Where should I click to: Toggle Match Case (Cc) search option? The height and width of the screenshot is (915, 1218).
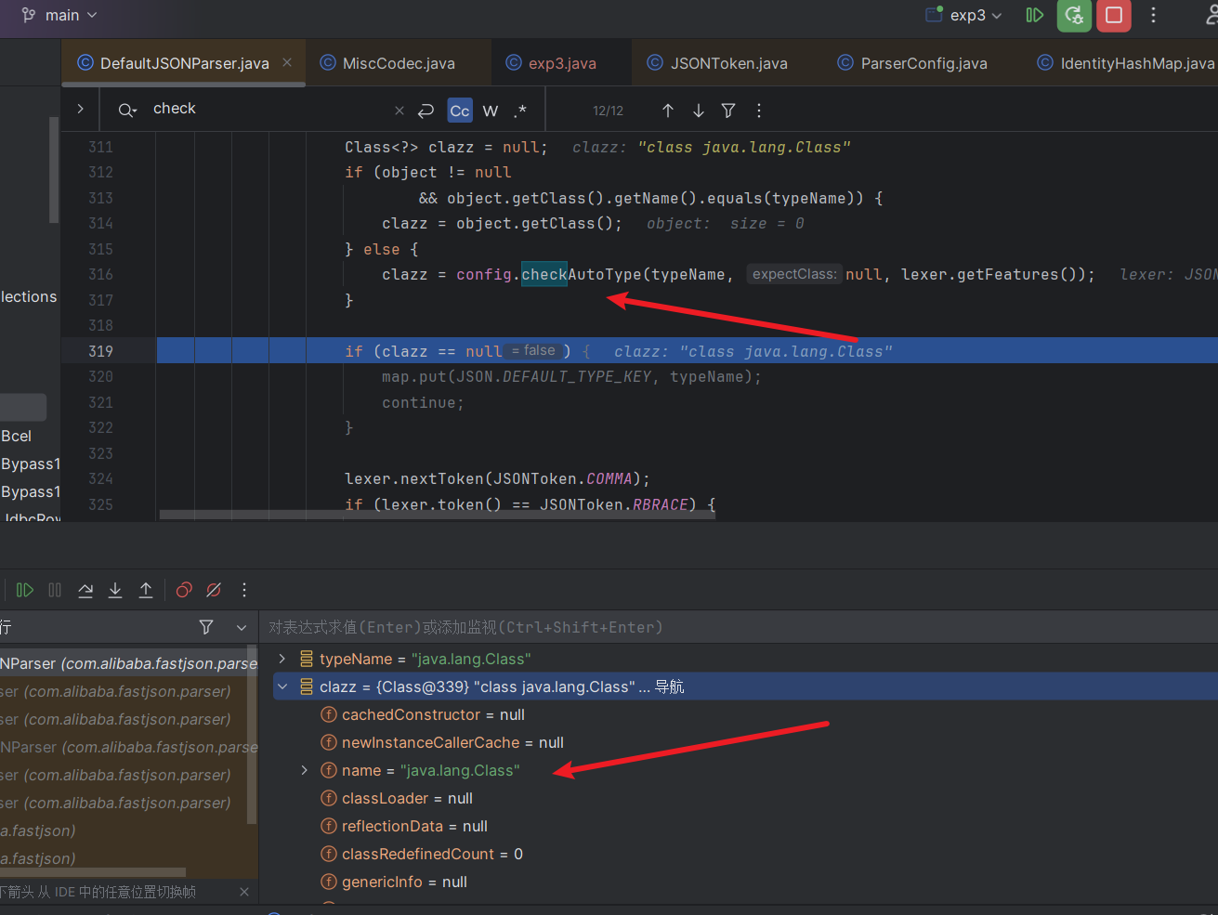click(x=460, y=111)
